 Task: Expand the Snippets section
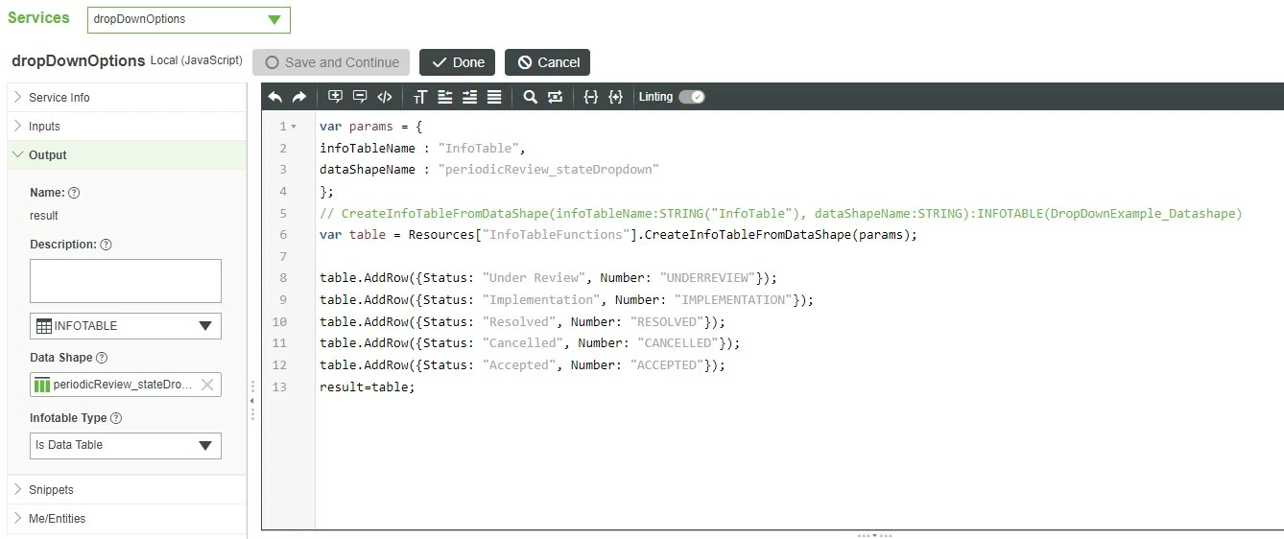pyautogui.click(x=127, y=490)
